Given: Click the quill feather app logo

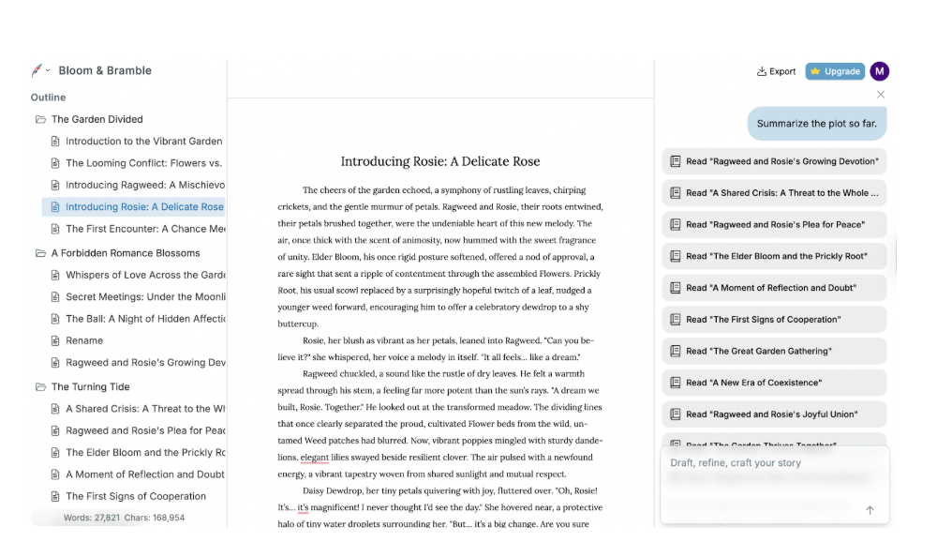Looking at the screenshot, I should (37, 70).
